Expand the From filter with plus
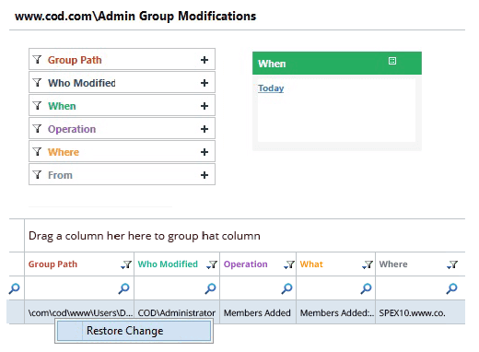Screen dimensions: 479x352 pyautogui.click(x=204, y=175)
